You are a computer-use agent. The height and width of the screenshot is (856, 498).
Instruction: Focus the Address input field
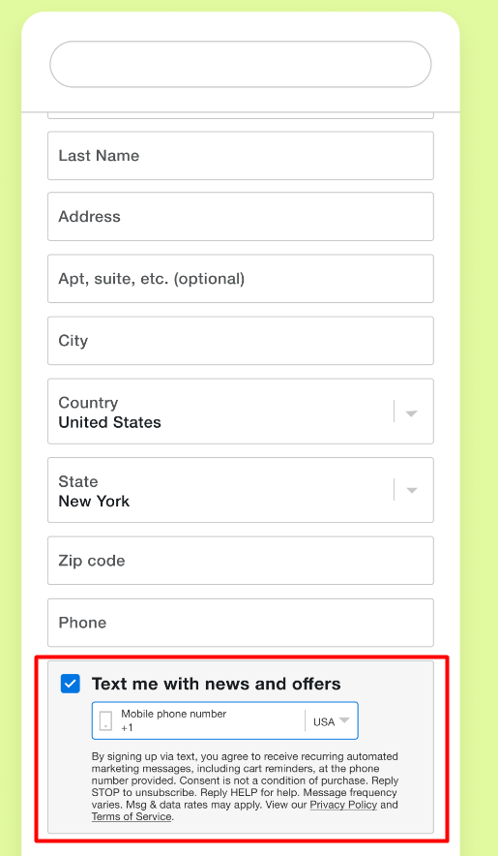click(x=241, y=216)
